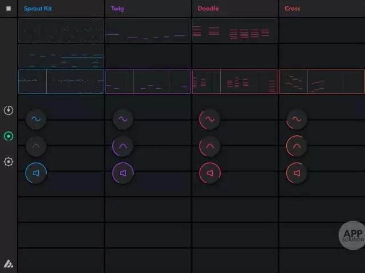Viewport: 365px width, 273px height.
Task: Click Cross track's filter arc knob
Action: [297, 146]
